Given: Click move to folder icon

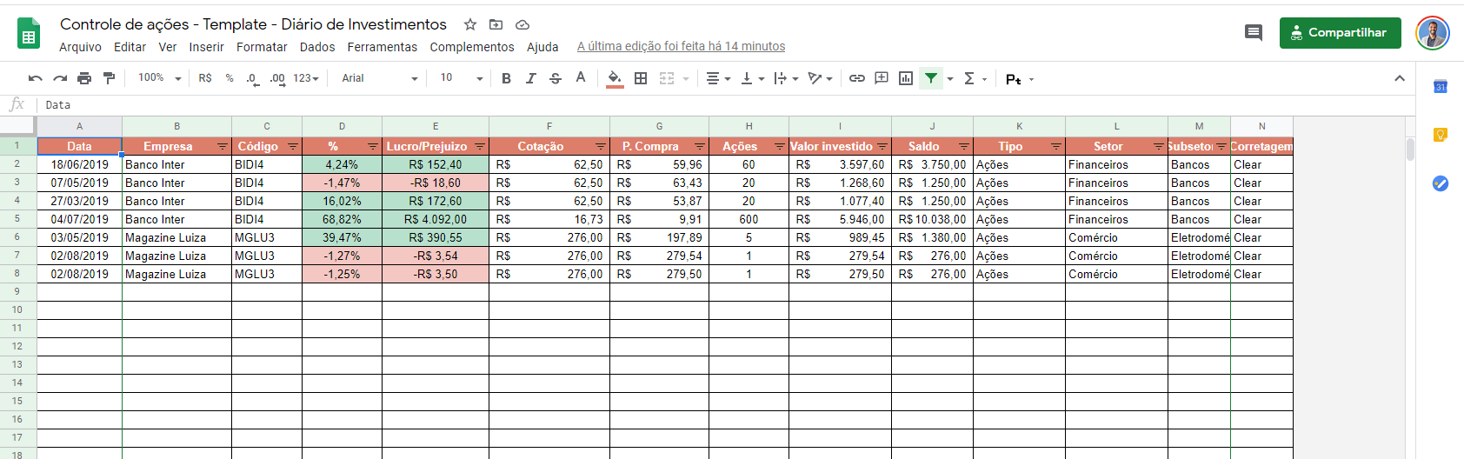Looking at the screenshot, I should [496, 24].
